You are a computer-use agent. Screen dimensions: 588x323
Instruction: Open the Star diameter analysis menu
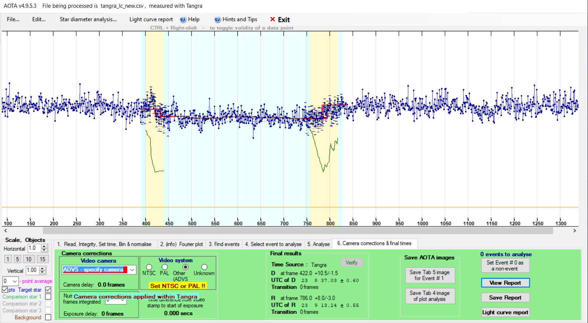pyautogui.click(x=88, y=20)
